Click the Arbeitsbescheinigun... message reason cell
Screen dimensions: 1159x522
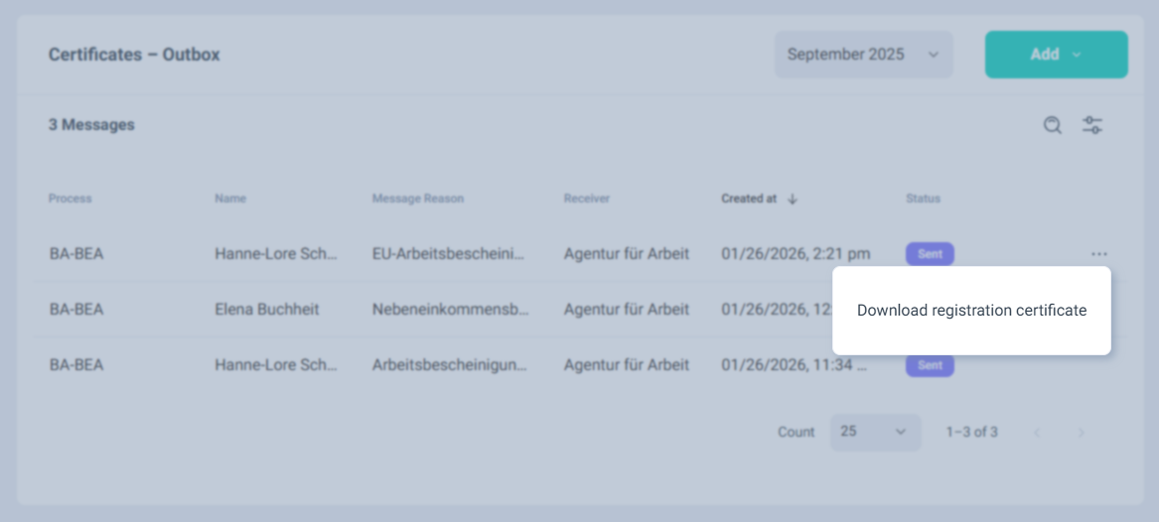[450, 365]
